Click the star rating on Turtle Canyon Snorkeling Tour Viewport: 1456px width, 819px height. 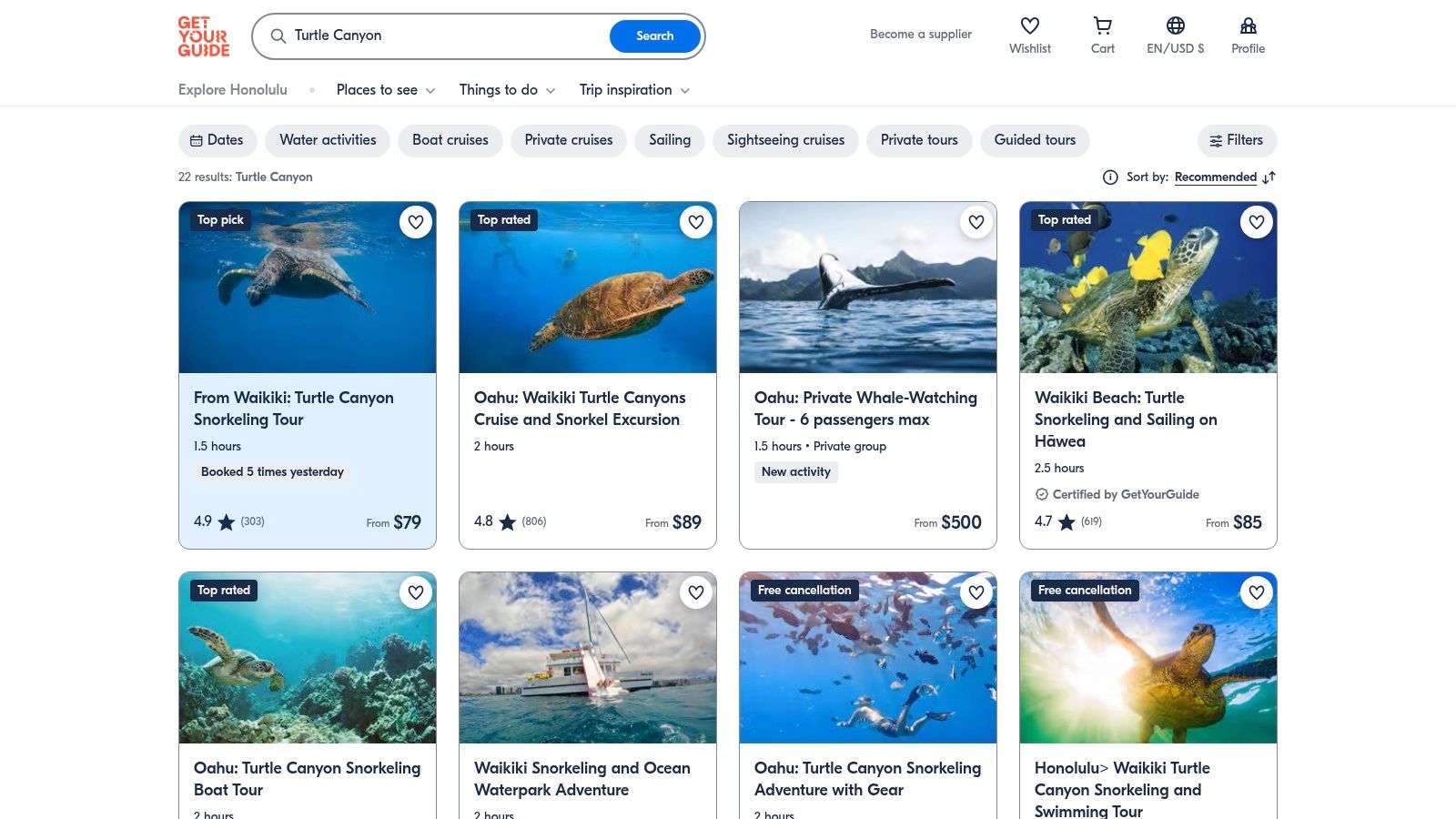coord(227,522)
